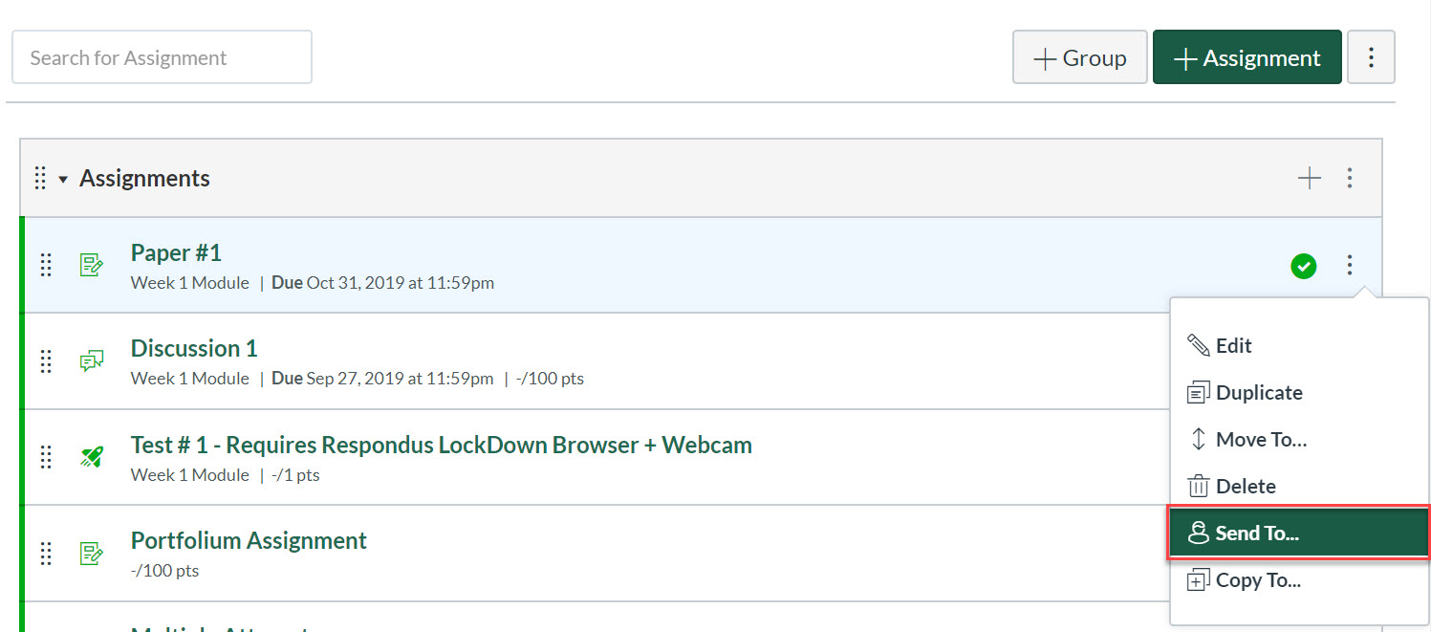Image resolution: width=1431 pixels, height=632 pixels.
Task: Open the Portfolium Assignment link
Action: (249, 541)
